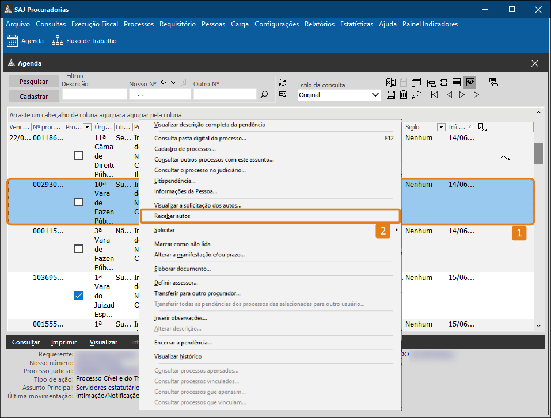Open the Execução Fiscal menu
Viewport: 551px width, 418px height.
(x=94, y=24)
